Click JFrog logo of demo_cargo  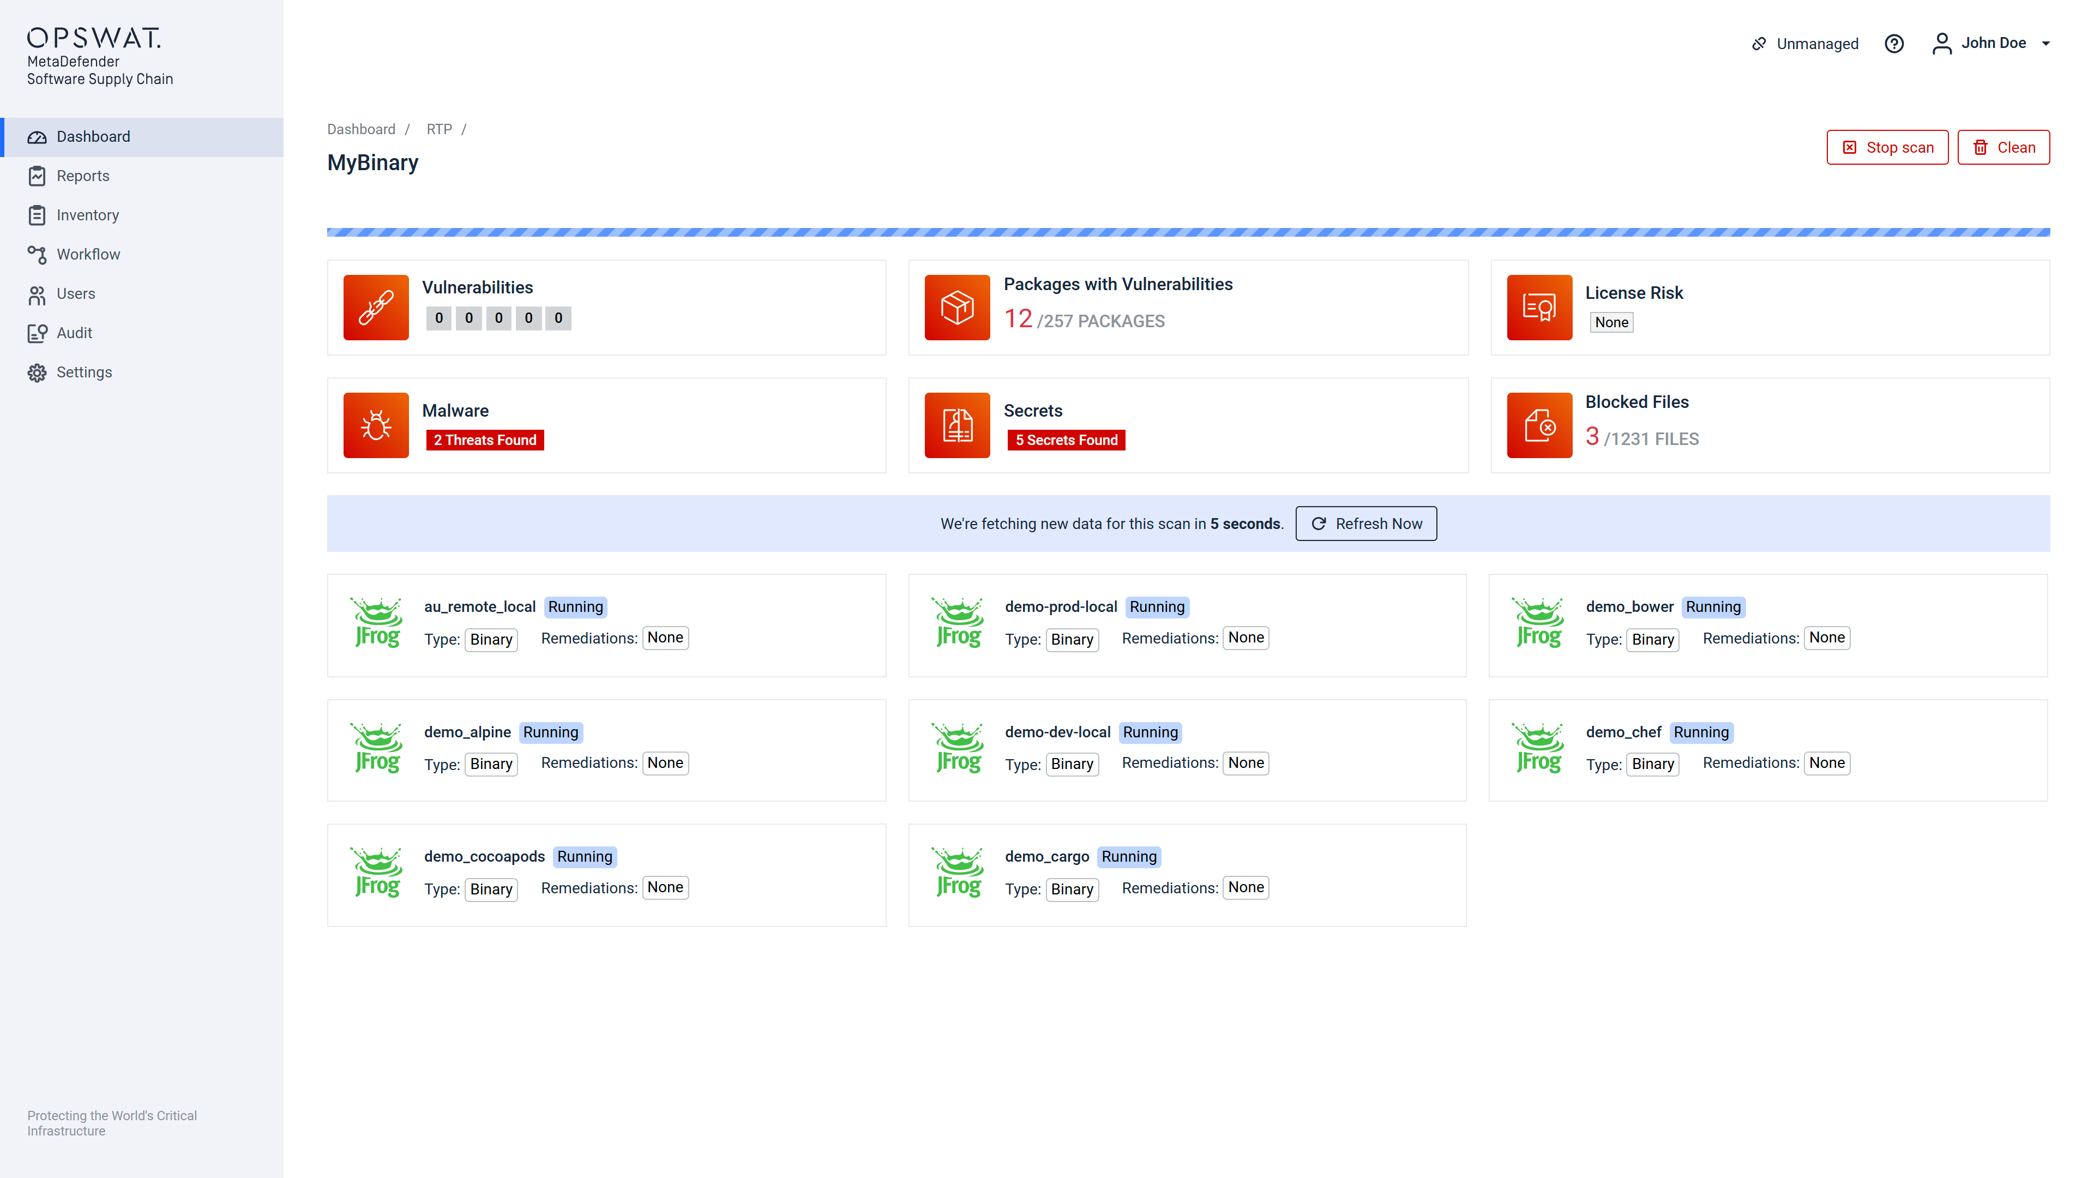tap(959, 873)
